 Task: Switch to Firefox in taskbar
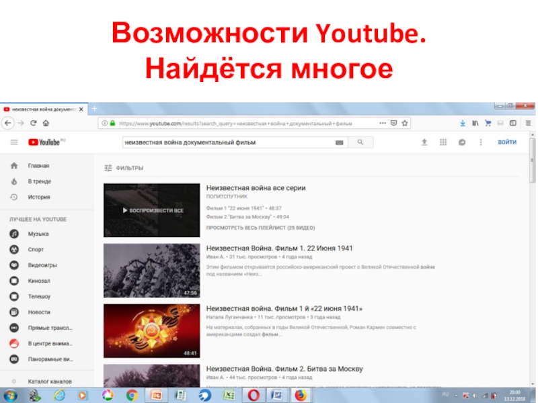pos(301,396)
